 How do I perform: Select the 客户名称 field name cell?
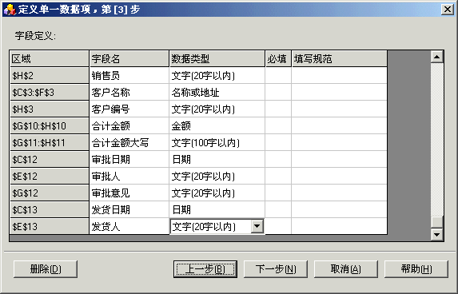(x=129, y=92)
